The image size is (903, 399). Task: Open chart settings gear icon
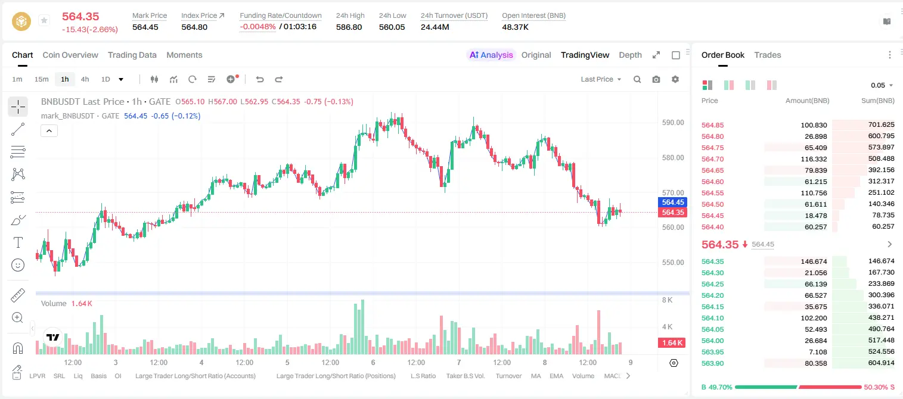pyautogui.click(x=675, y=79)
